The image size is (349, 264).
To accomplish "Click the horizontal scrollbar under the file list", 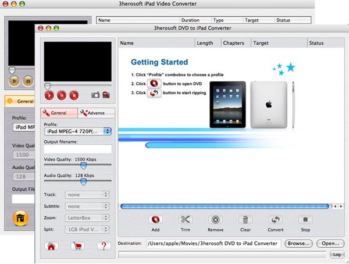I will [x=225, y=206].
